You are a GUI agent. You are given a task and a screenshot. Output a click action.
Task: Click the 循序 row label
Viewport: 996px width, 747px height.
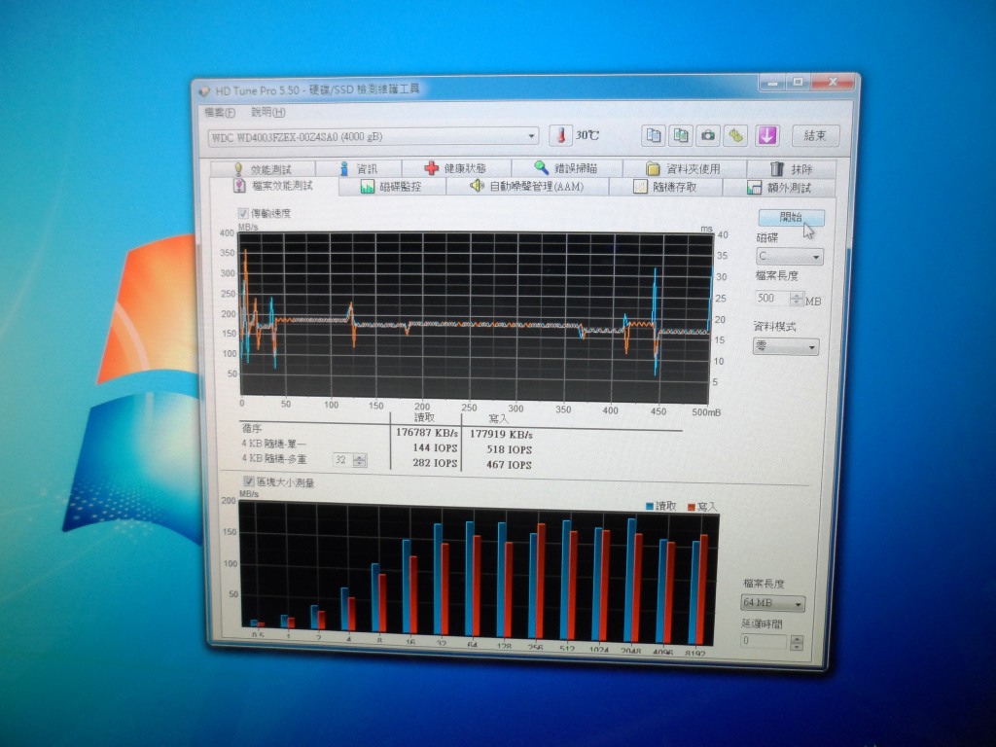click(x=252, y=429)
